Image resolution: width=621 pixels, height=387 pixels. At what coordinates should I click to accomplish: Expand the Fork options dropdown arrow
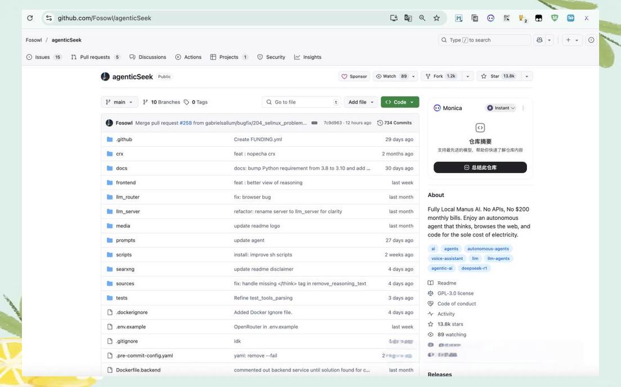468,76
